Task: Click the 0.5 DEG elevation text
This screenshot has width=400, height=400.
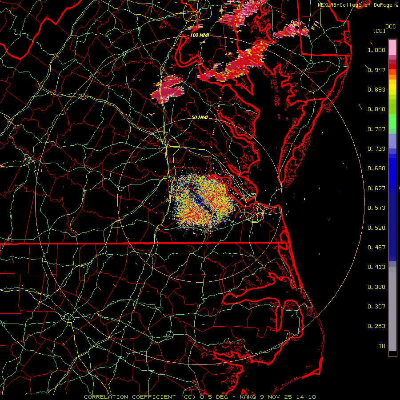Action: point(213,397)
